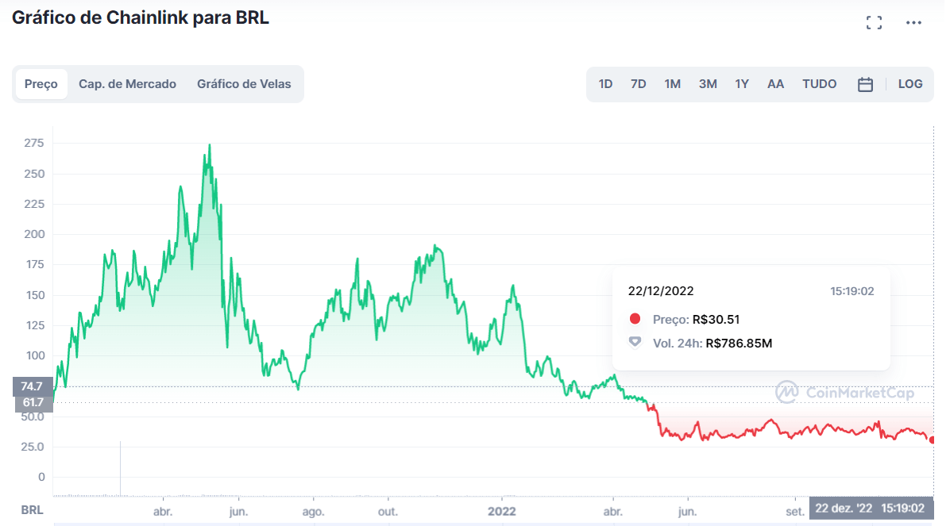
Task: Set chart range to 1D
Action: 605,84
